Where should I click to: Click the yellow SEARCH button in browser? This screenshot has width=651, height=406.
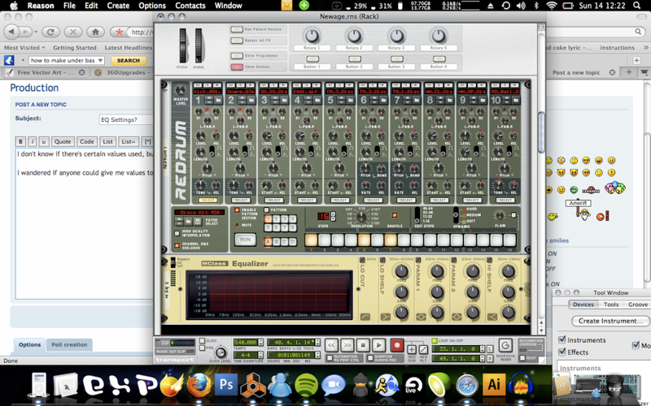tap(129, 60)
